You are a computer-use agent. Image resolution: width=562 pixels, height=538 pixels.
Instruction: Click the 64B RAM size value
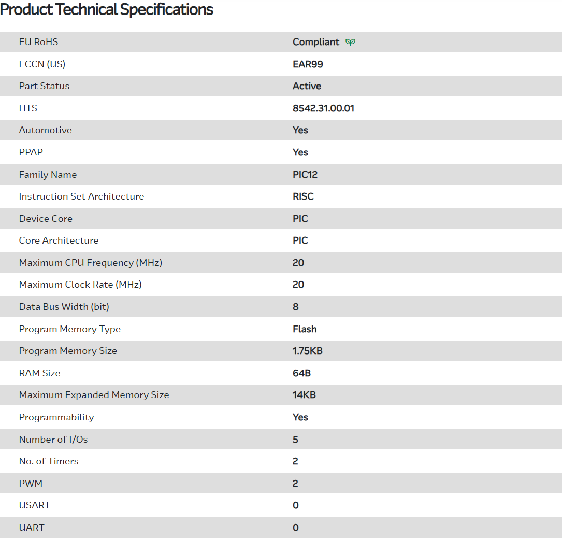tap(301, 373)
